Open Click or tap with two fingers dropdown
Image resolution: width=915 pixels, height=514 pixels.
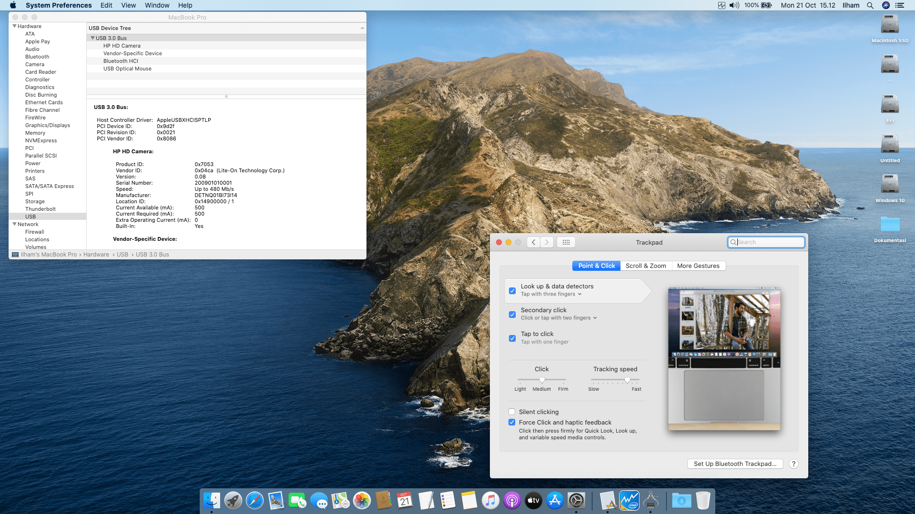click(x=559, y=318)
